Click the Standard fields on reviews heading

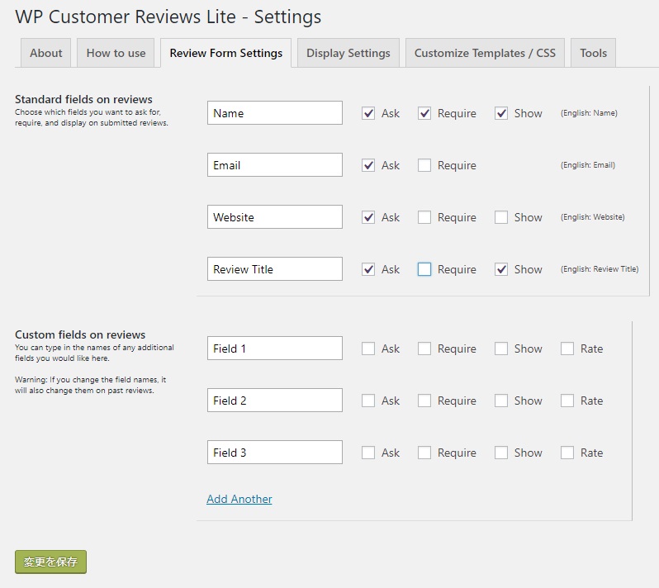click(x=83, y=99)
